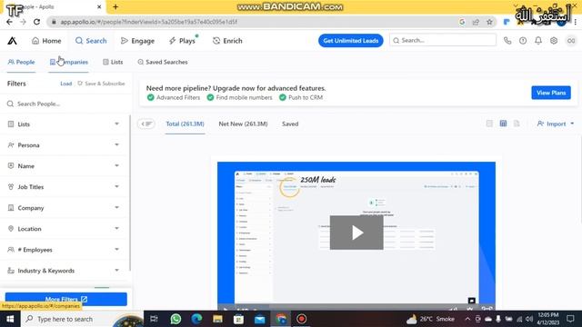Screen dimensions: 582x327
Task: Go back in browser history
Action: [9, 22]
